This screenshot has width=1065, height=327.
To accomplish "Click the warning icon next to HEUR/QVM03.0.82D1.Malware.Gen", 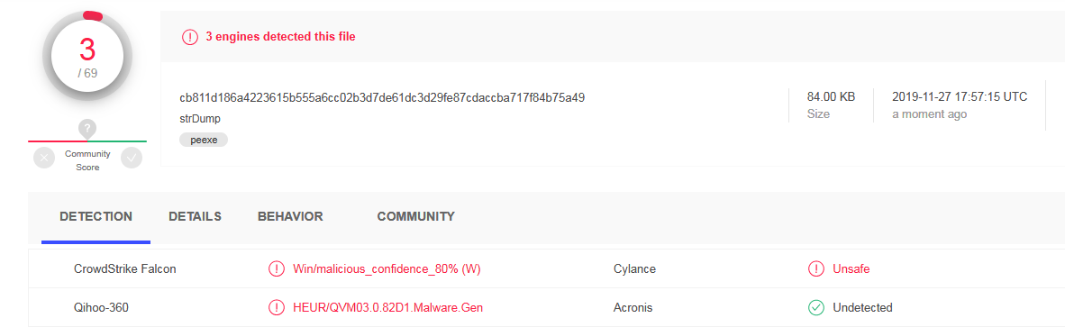I will [x=277, y=307].
